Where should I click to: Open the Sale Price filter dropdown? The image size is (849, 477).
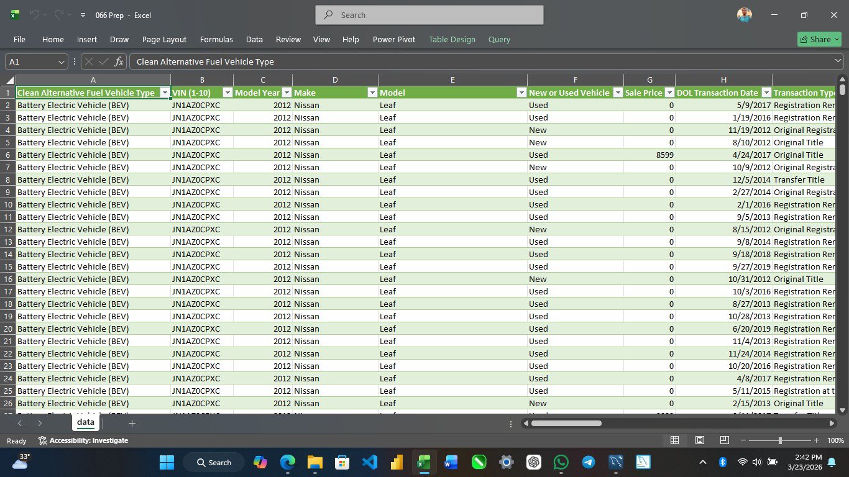pos(669,93)
